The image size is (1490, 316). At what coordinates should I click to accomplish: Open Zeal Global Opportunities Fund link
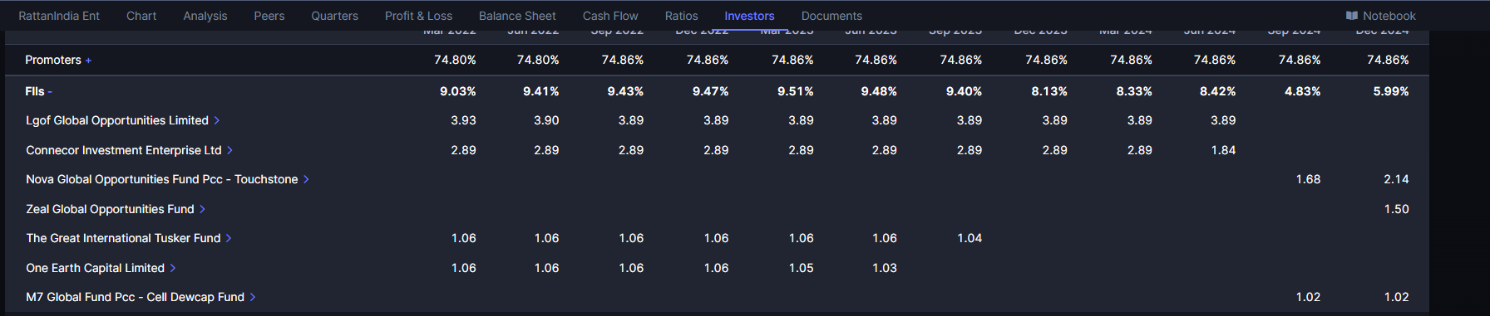pos(110,209)
